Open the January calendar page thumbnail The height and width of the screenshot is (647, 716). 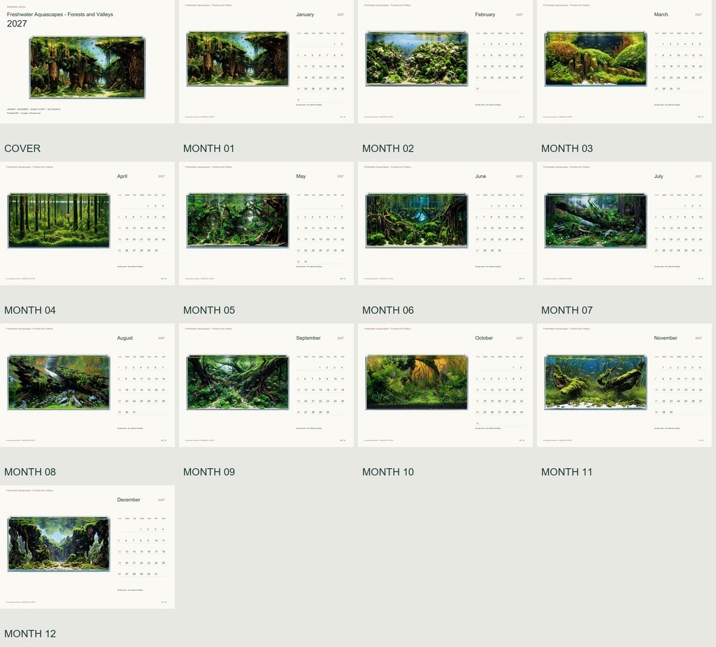click(266, 61)
